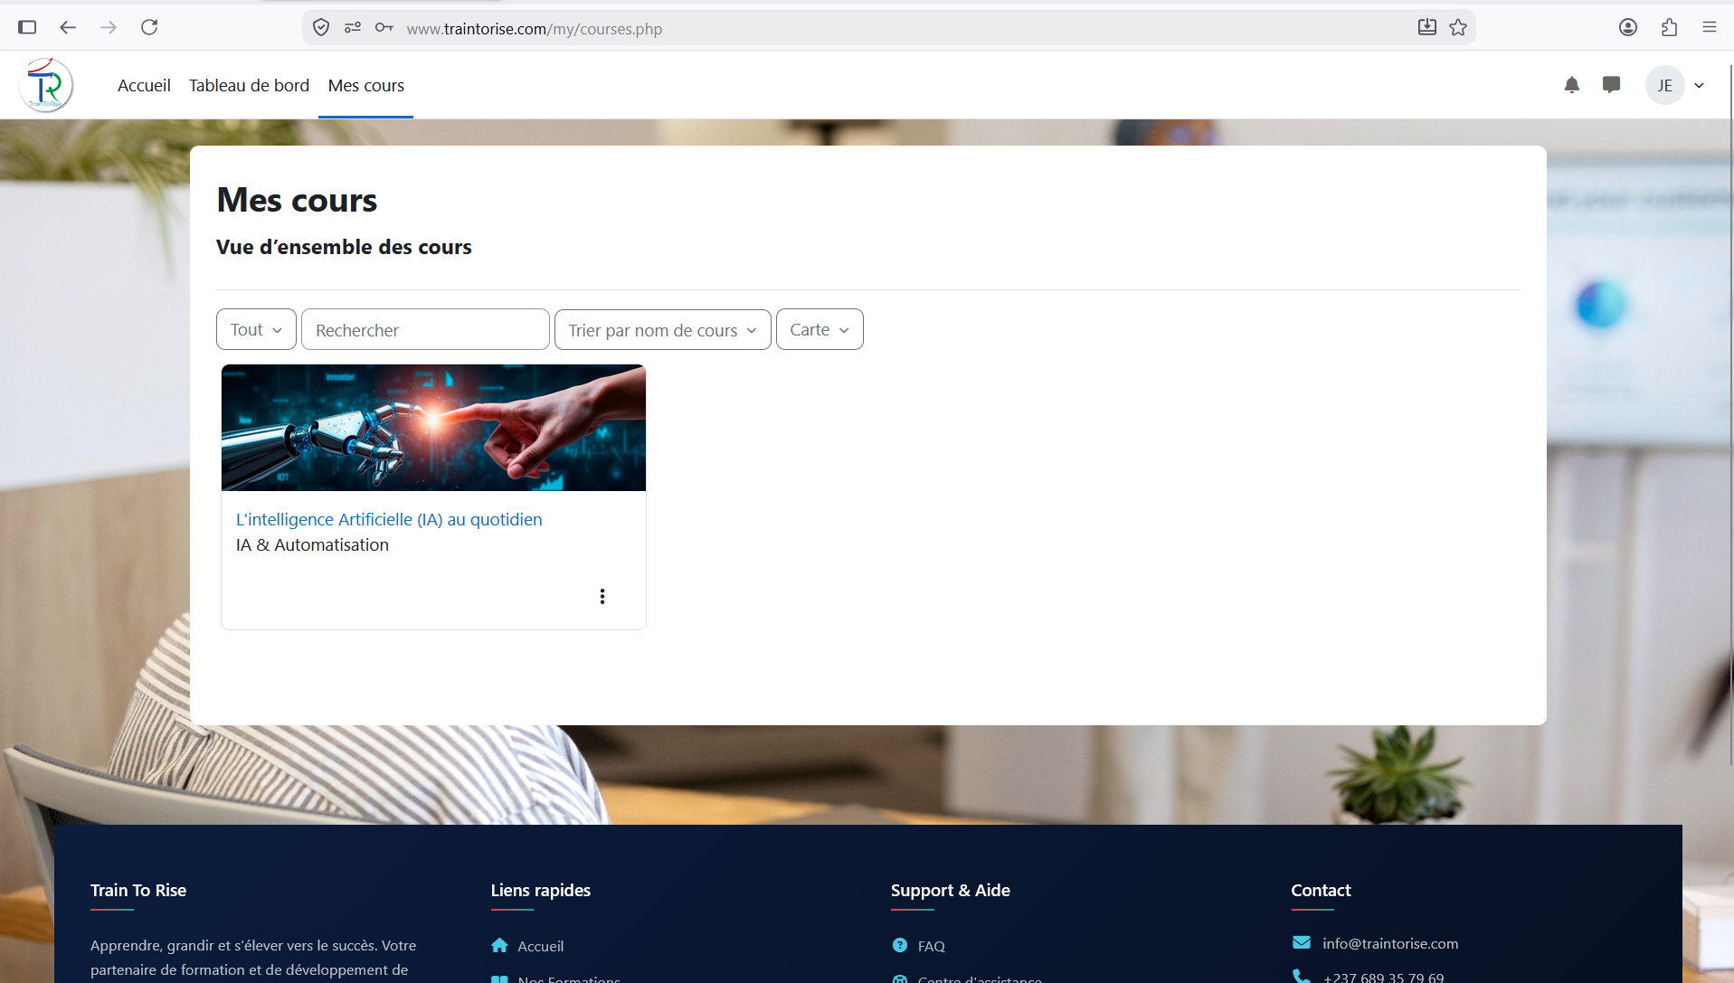
Task: Open the Tout filter dropdown
Action: 256,329
